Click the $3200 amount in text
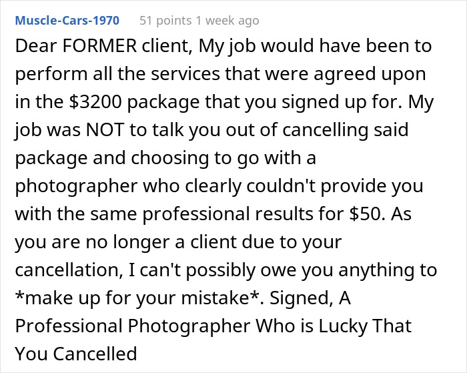The height and width of the screenshot is (373, 467). (95, 101)
